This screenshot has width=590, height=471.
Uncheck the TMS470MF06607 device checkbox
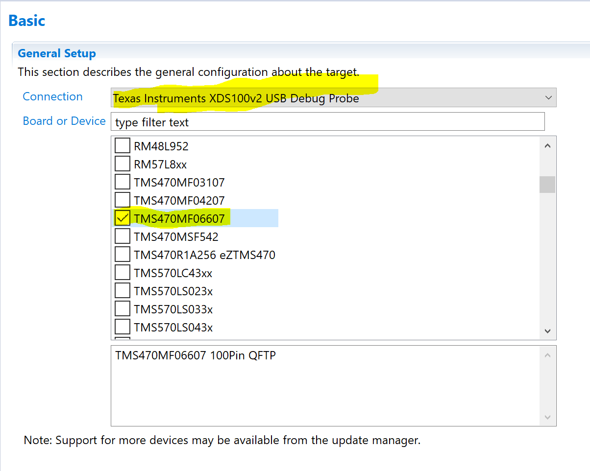coord(123,218)
